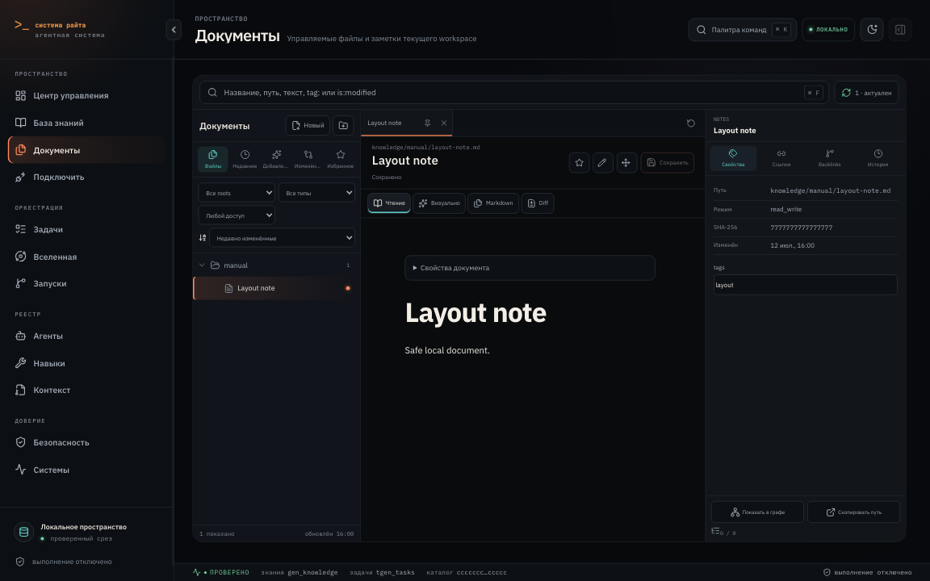Click the ЛОКАЛЬНО status badge
The width and height of the screenshot is (930, 581).
tap(828, 30)
